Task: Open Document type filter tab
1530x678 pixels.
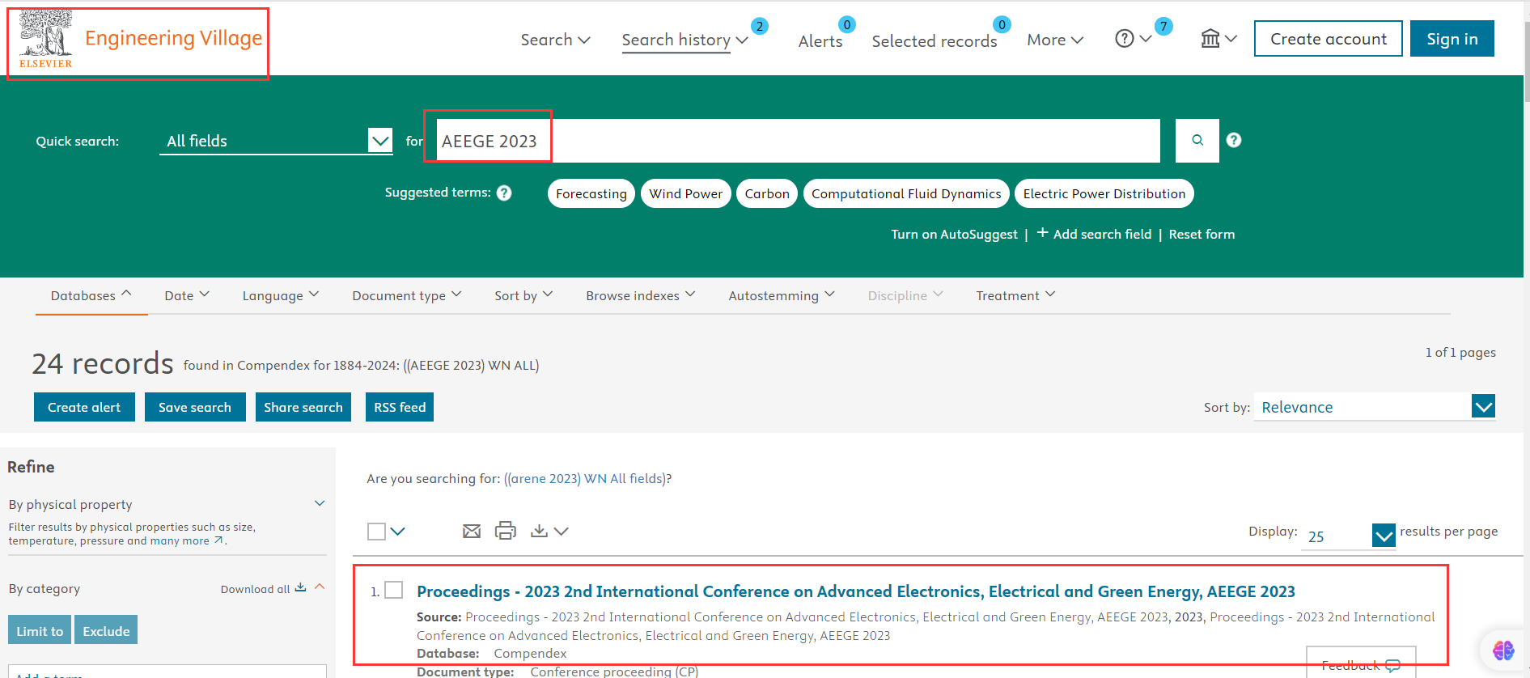Action: [407, 295]
